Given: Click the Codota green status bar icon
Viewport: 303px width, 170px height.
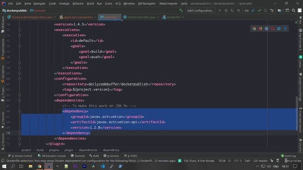Looking at the screenshot, I should click(179, 161).
